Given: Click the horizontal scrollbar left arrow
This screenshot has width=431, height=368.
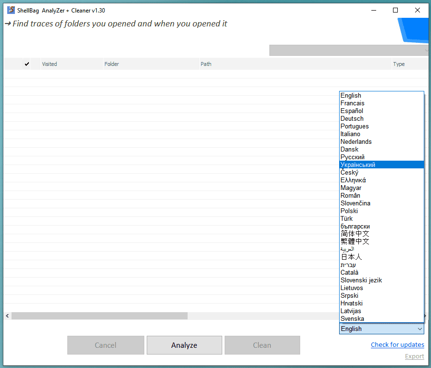Looking at the screenshot, I should coord(7,316).
